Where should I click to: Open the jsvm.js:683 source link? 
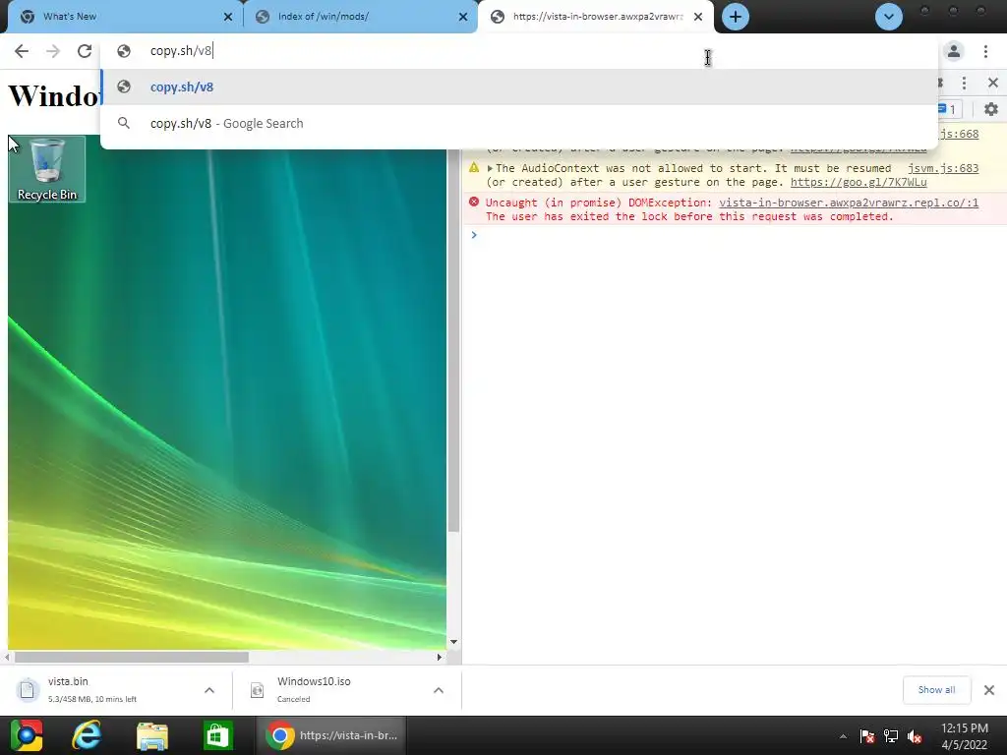coord(943,168)
